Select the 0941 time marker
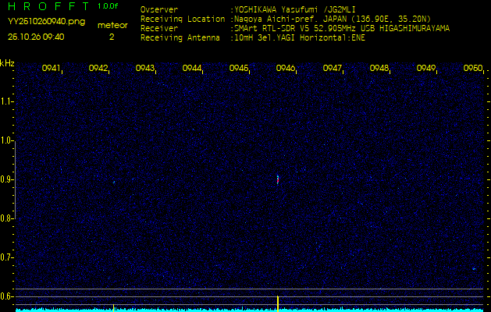This screenshot has height=312, width=491. 52,69
